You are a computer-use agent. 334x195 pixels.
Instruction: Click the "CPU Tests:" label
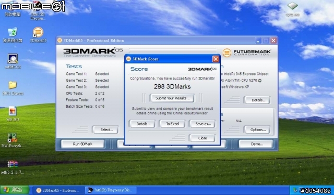[x=74, y=94]
